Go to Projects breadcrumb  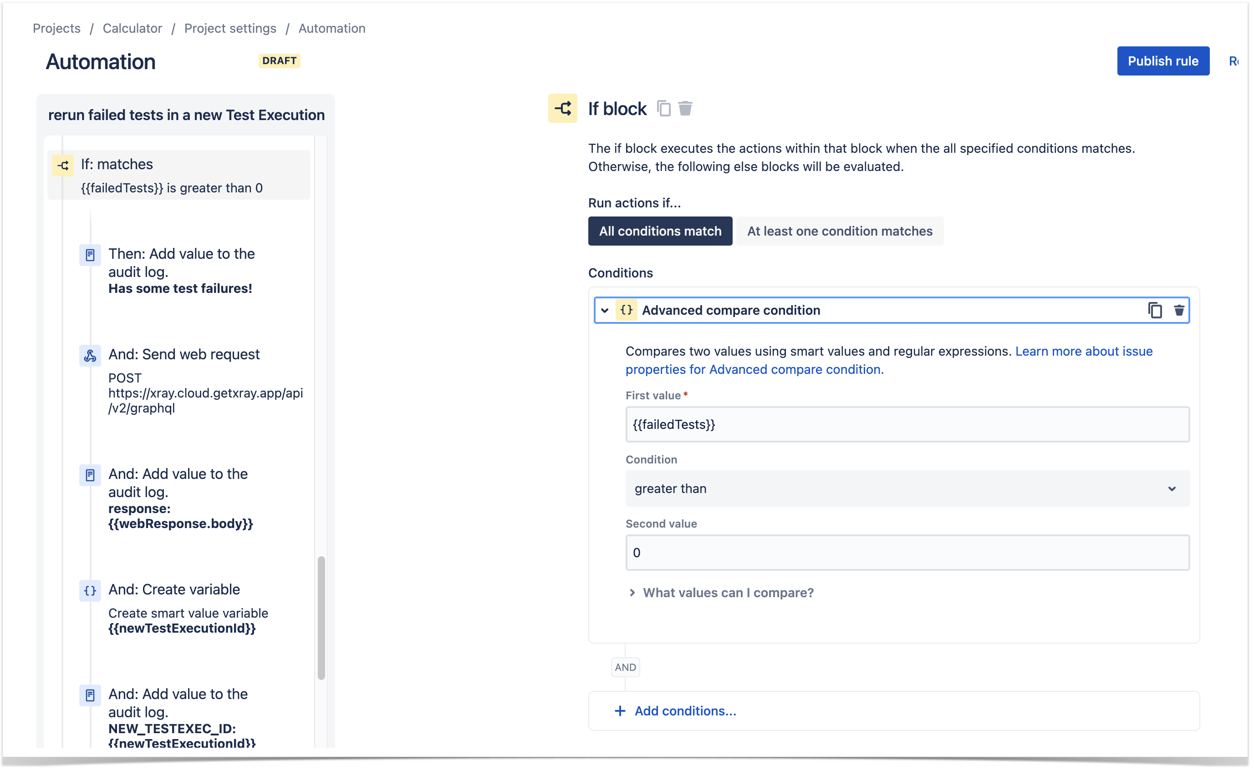(56, 28)
